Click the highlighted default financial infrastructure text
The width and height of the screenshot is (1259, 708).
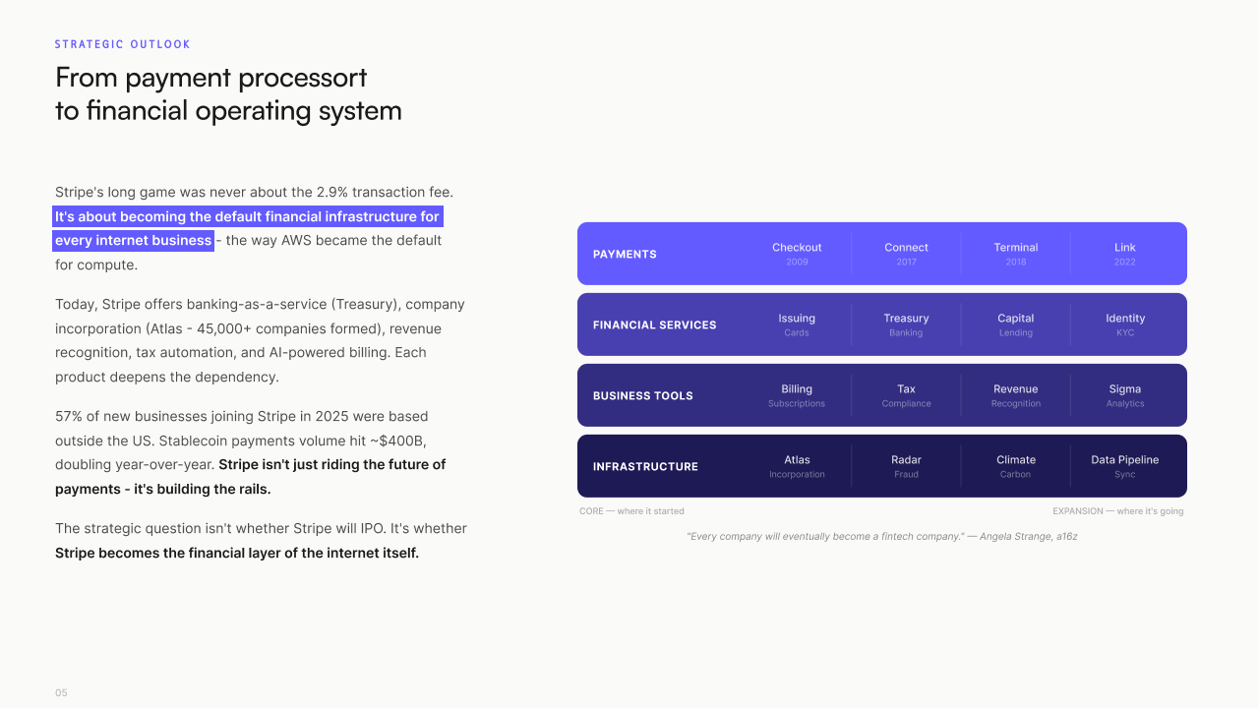click(247, 228)
